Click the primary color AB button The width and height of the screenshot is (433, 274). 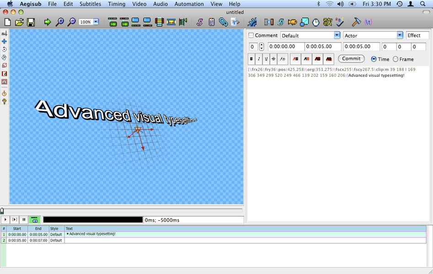(x=295, y=59)
